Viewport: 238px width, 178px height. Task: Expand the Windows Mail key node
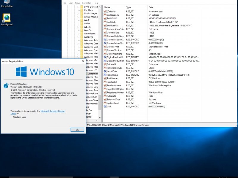point(78,53)
